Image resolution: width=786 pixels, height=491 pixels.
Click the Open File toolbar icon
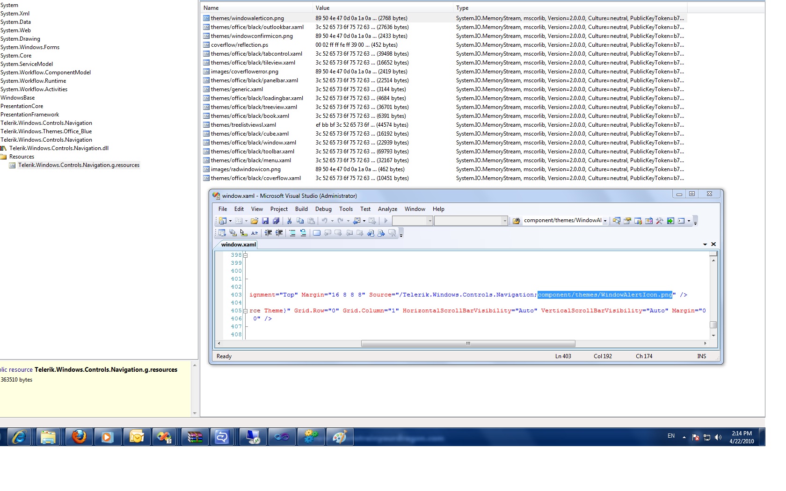click(x=255, y=221)
